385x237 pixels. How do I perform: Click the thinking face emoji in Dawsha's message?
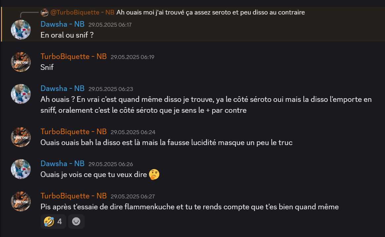(154, 175)
